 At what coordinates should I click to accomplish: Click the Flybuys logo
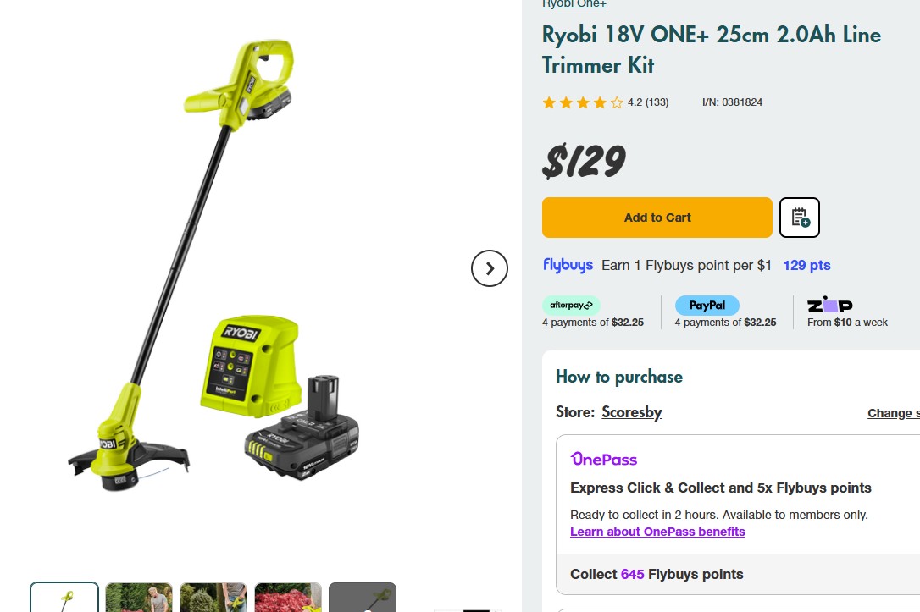coord(568,265)
